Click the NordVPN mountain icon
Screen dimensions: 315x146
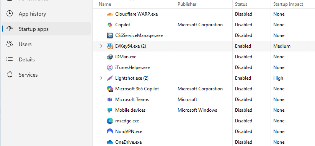coord(110,132)
